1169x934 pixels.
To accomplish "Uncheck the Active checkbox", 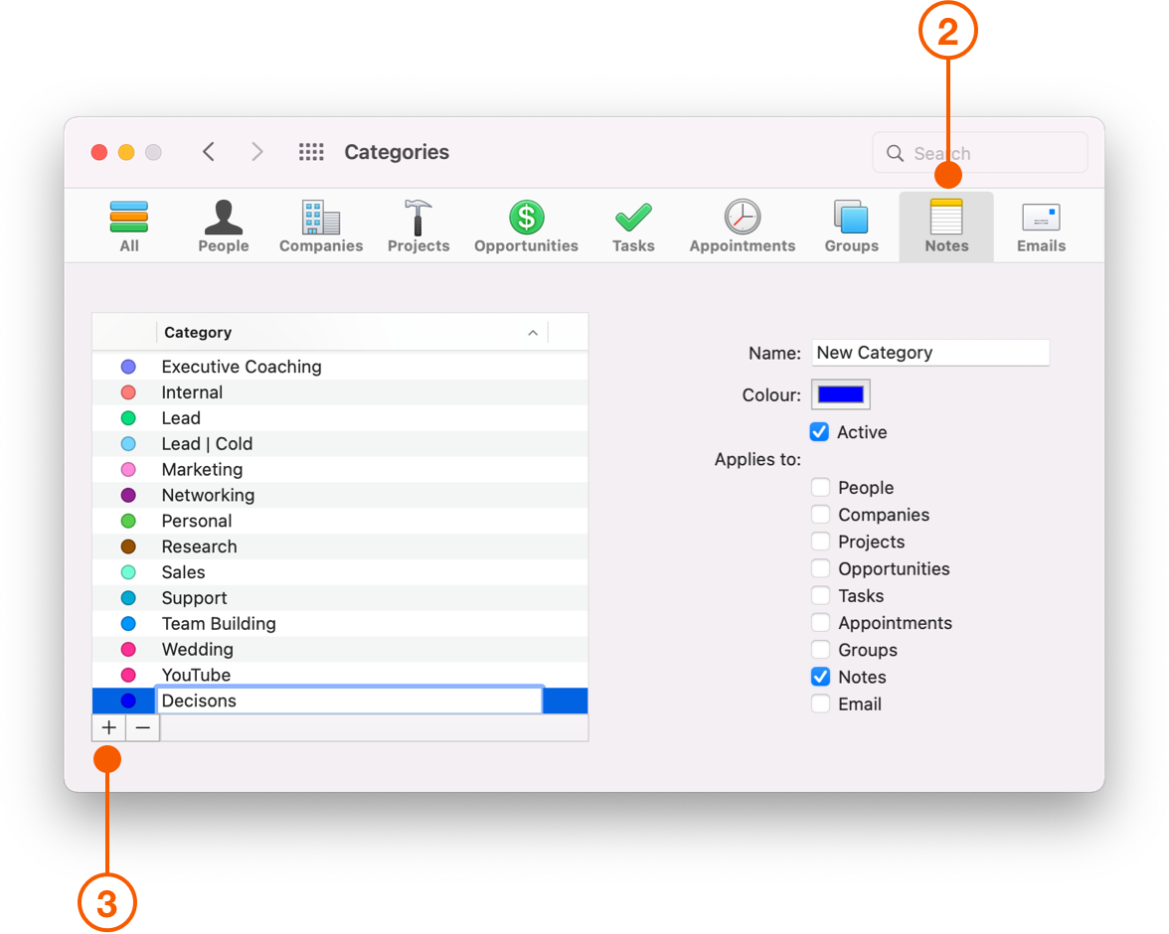I will pyautogui.click(x=819, y=432).
